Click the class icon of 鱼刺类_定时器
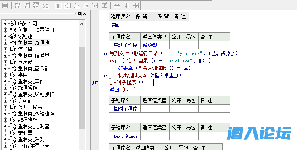Viewport: 297px width, 150px height. click(13, 126)
